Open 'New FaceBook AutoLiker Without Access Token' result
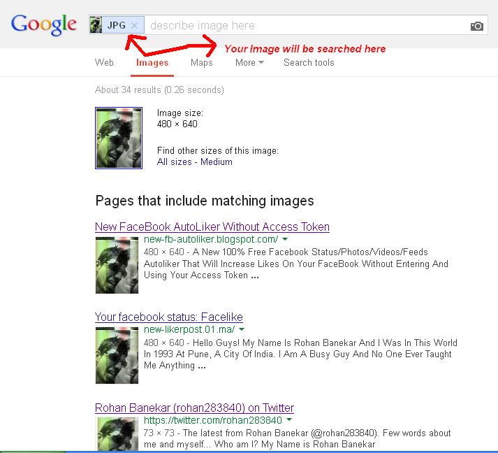This screenshot has width=498, height=453. [x=212, y=226]
